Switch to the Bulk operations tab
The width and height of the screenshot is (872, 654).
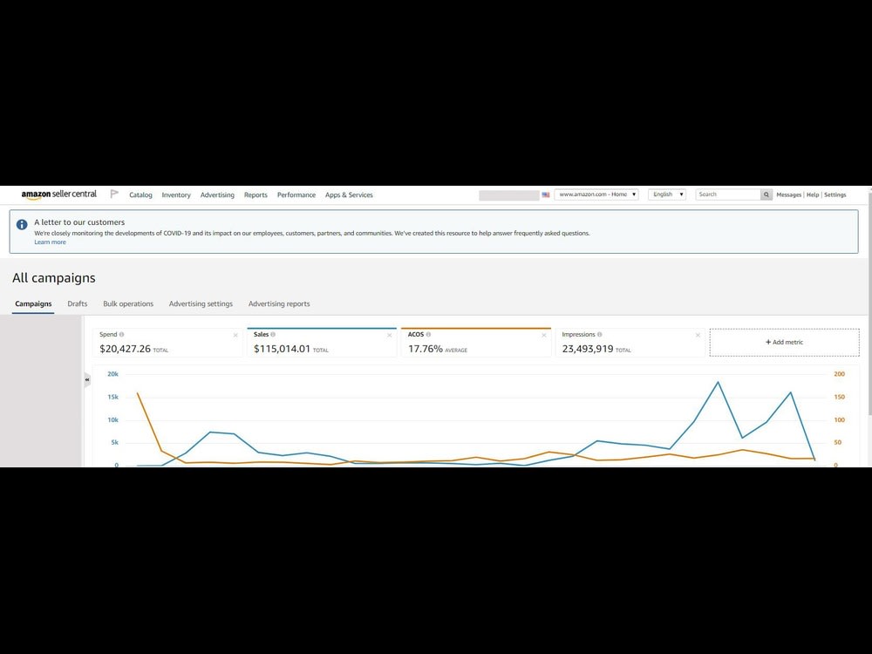tap(128, 303)
